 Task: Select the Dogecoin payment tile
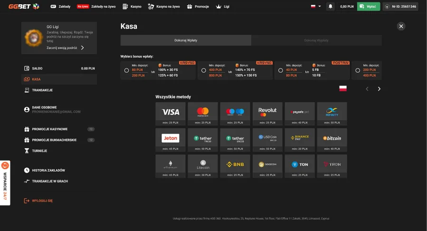[267, 166]
